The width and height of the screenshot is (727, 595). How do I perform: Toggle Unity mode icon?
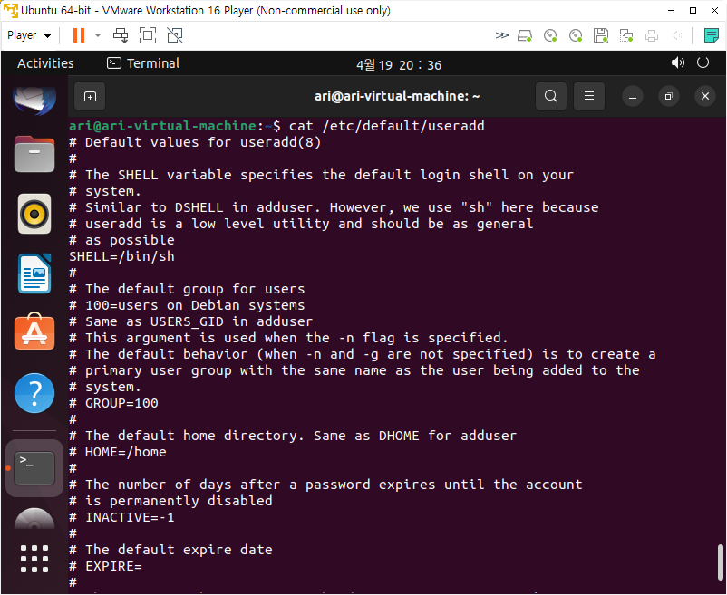175,35
